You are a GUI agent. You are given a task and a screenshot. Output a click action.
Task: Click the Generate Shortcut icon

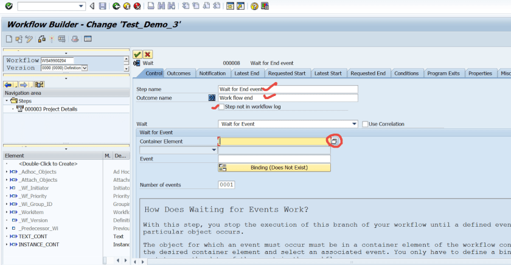(x=240, y=6)
